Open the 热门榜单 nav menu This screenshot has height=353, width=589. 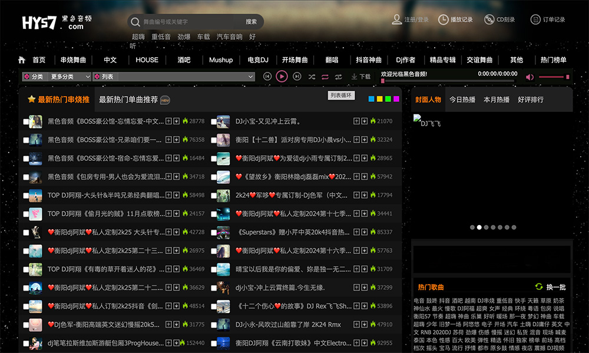(x=553, y=60)
